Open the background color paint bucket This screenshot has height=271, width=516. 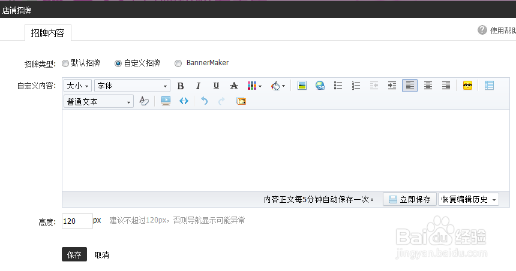(278, 86)
